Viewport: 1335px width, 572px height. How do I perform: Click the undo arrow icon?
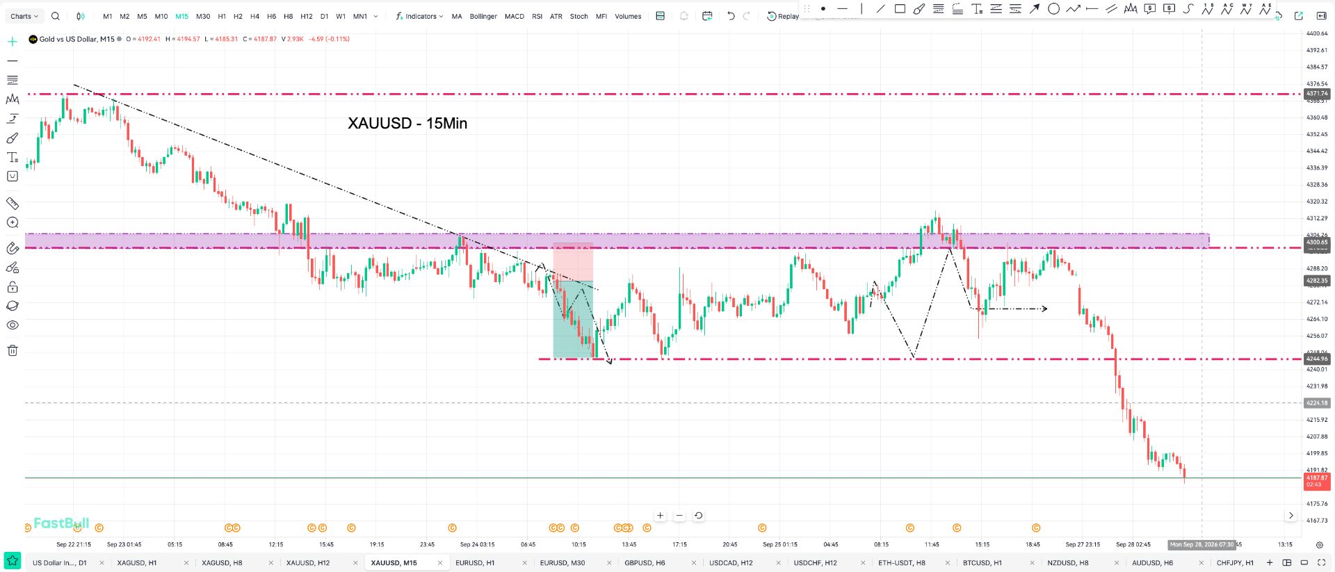pyautogui.click(x=731, y=16)
